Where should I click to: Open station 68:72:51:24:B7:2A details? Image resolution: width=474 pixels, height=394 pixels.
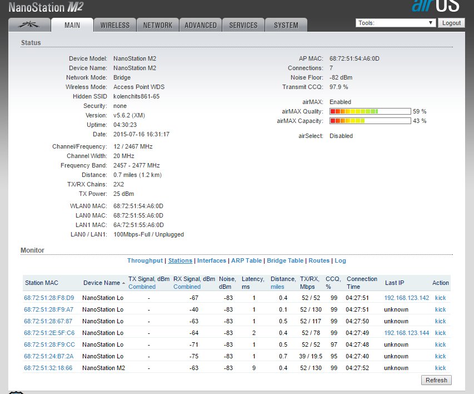point(49,356)
